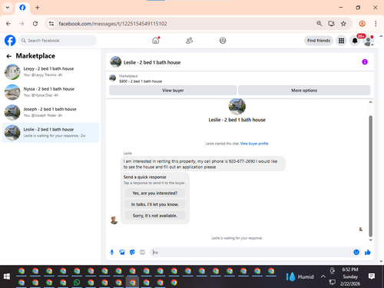Open the tab search dropdown chevron
The width and height of the screenshot is (384, 288).
click(8, 8)
